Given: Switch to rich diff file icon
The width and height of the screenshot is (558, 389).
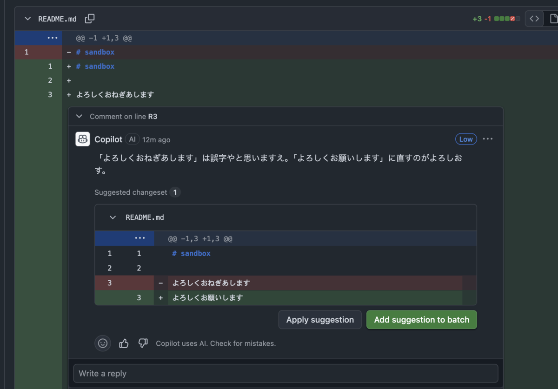Looking at the screenshot, I should 552,19.
